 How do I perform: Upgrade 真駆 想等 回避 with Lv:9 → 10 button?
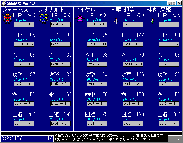133,124
